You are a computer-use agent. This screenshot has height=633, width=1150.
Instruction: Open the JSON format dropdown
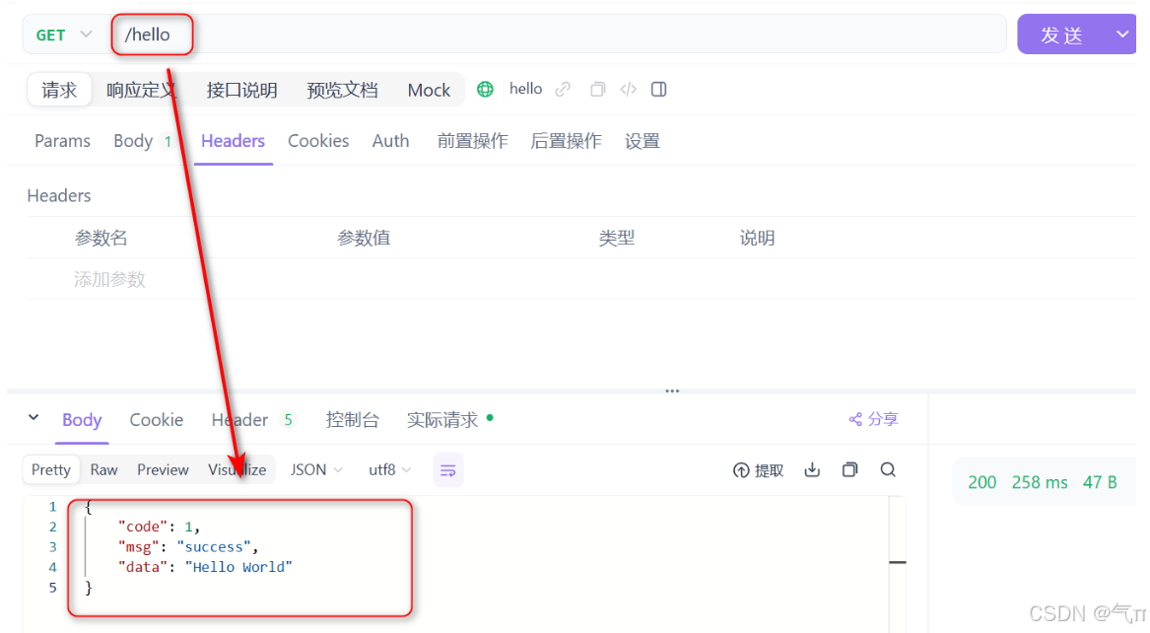click(x=316, y=469)
